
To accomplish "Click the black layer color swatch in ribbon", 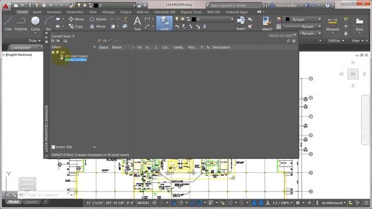I will [x=194, y=19].
